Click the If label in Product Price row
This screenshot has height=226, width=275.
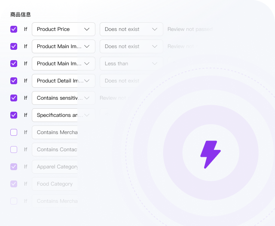tap(26, 29)
